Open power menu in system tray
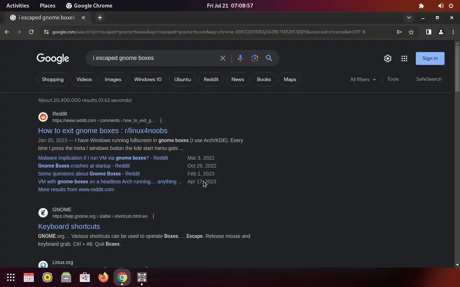 coord(451,6)
